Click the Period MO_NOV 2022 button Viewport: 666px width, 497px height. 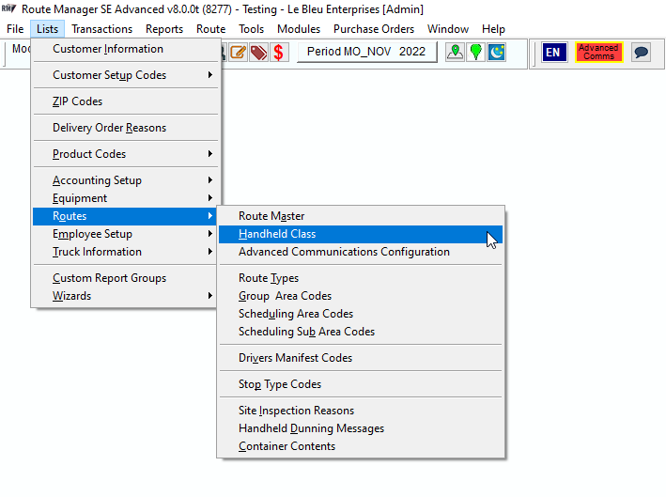[x=366, y=52]
